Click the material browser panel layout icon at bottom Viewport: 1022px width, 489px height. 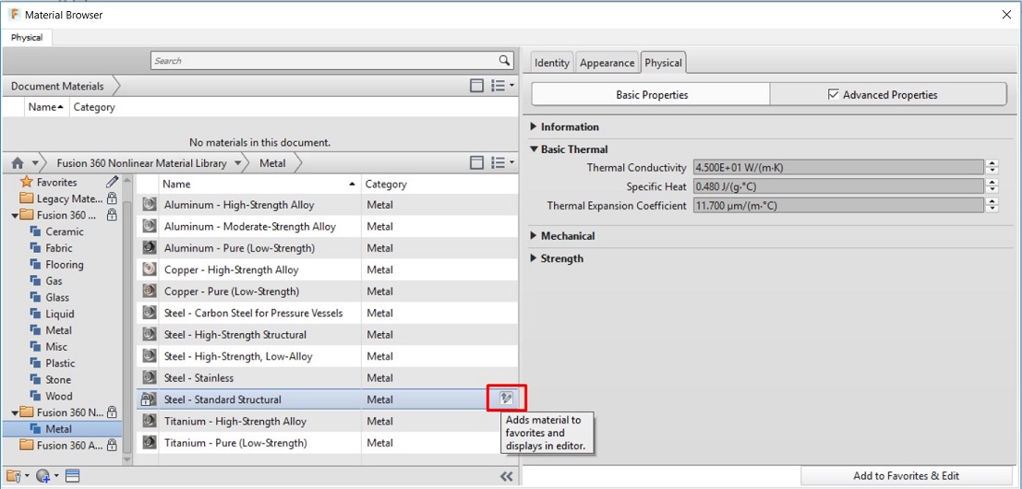72,477
